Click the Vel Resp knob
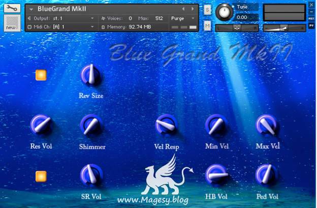Image resolution: width=317 pixels, height=208 pixels. coord(167,125)
